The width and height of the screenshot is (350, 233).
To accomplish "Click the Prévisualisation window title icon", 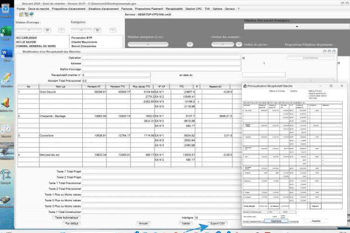I will point(245,86).
